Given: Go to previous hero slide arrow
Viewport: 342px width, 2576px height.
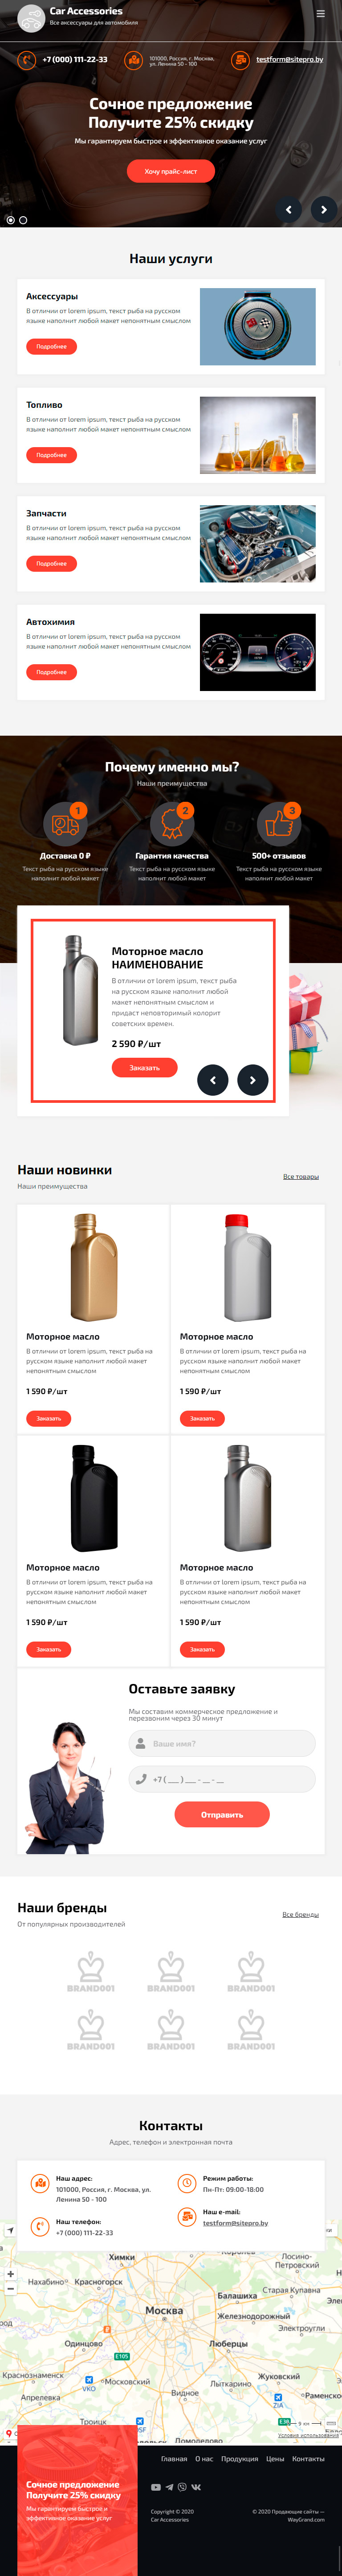Looking at the screenshot, I should coord(289,209).
